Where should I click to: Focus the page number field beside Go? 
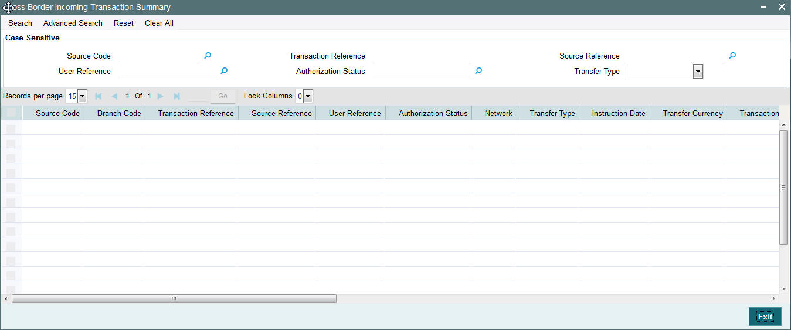pos(198,96)
